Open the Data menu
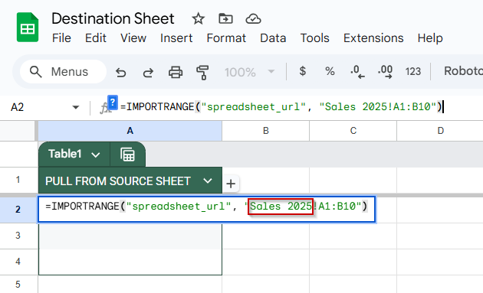The image size is (483, 293). pyautogui.click(x=273, y=38)
